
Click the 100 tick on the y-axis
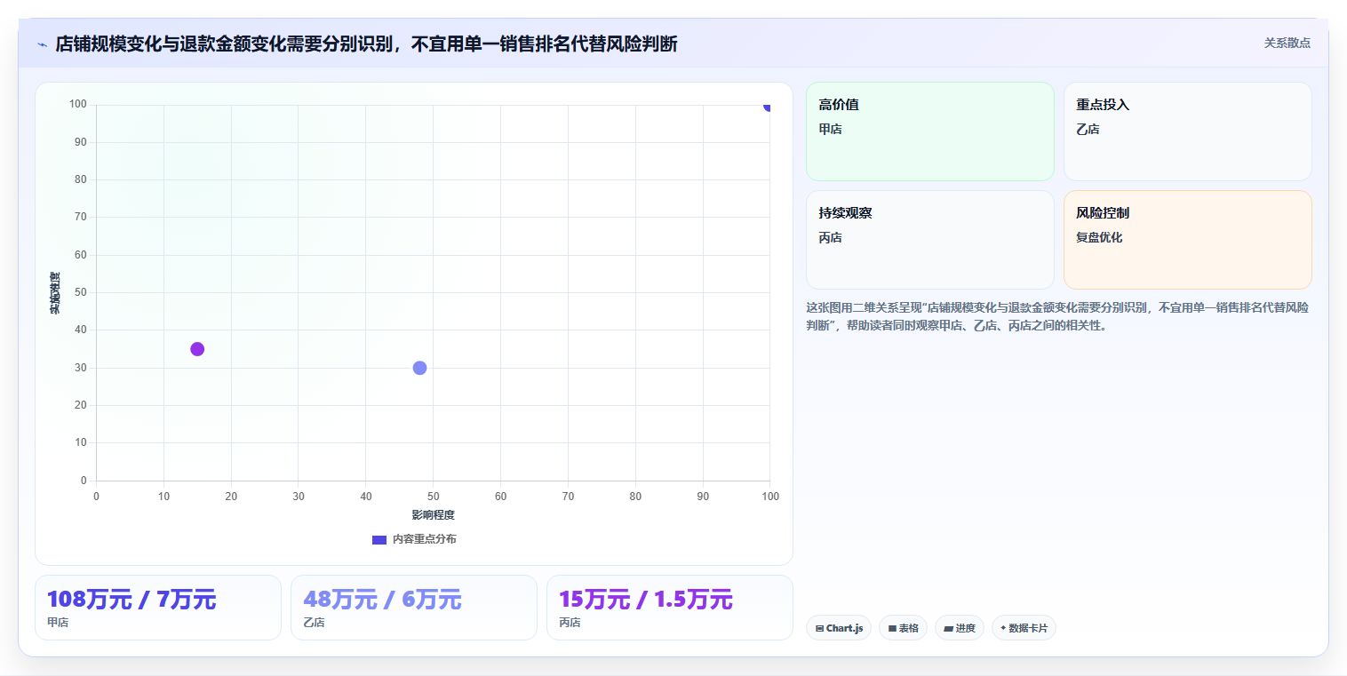pyautogui.click(x=78, y=105)
